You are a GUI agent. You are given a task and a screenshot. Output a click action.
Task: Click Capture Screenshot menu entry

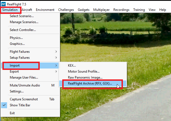pyautogui.click(x=24, y=99)
